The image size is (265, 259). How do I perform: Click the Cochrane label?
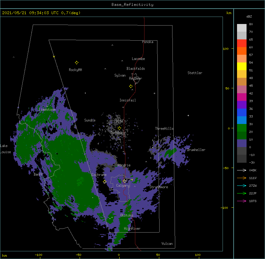pyautogui.click(x=99, y=175)
